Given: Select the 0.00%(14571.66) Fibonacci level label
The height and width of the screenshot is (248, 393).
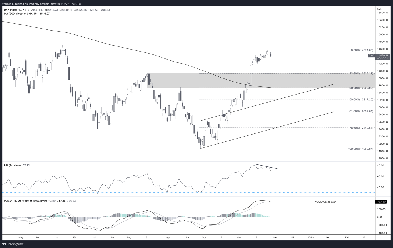Looking at the screenshot, I should point(362,50).
